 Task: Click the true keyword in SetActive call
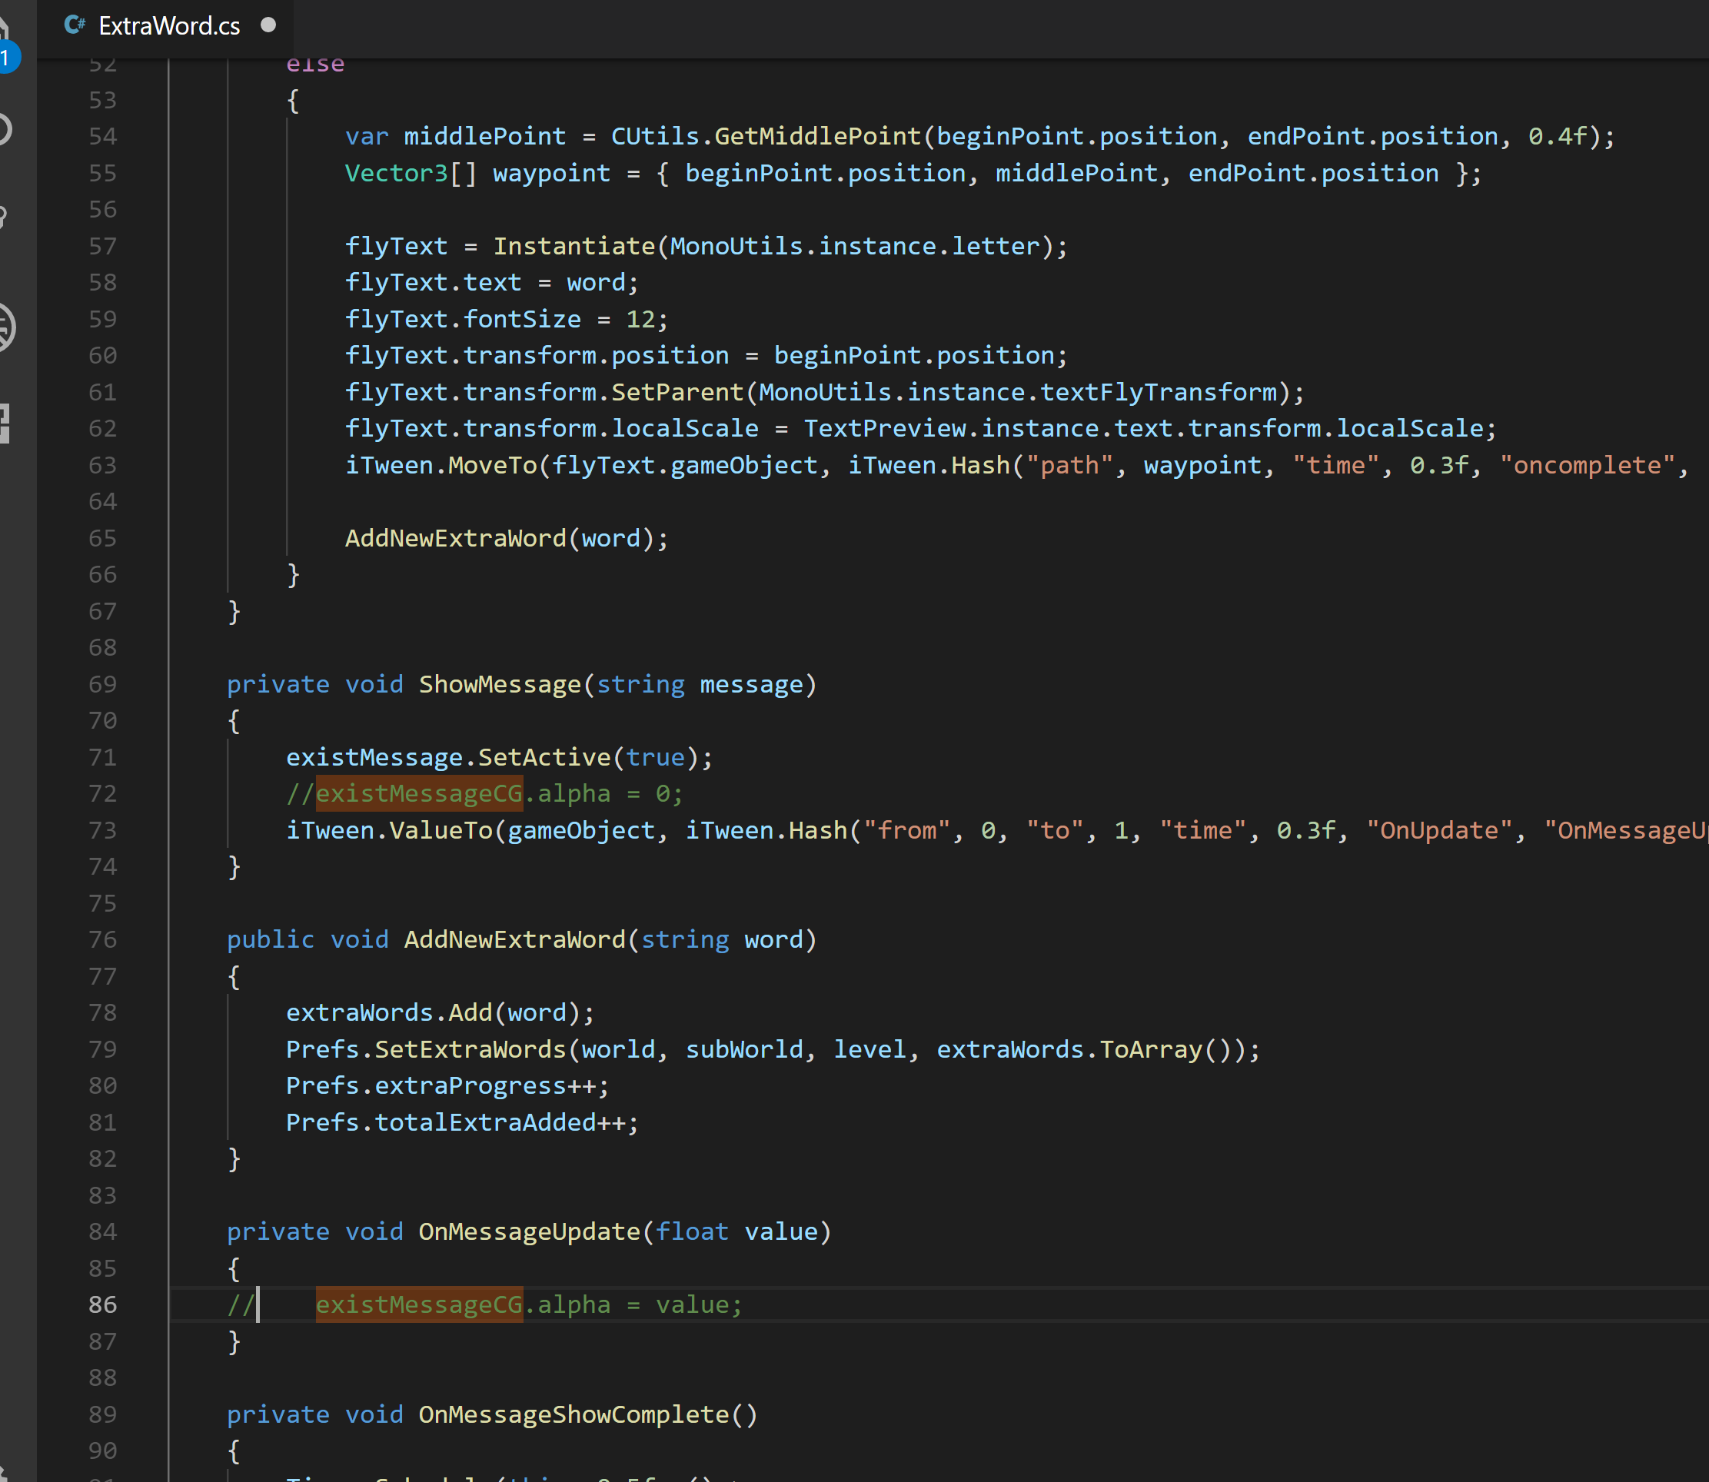tap(655, 756)
